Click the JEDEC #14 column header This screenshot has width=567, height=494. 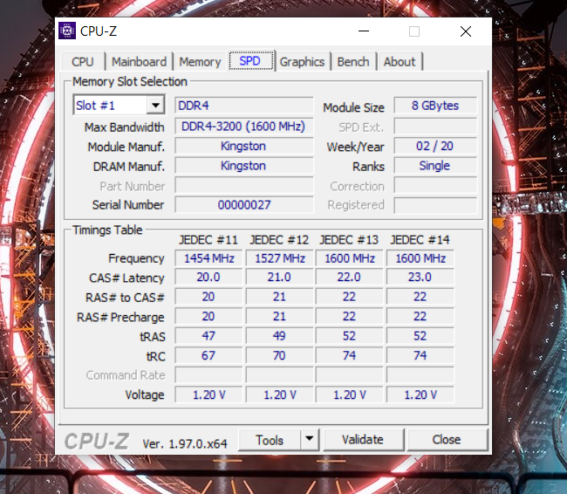[x=420, y=240]
